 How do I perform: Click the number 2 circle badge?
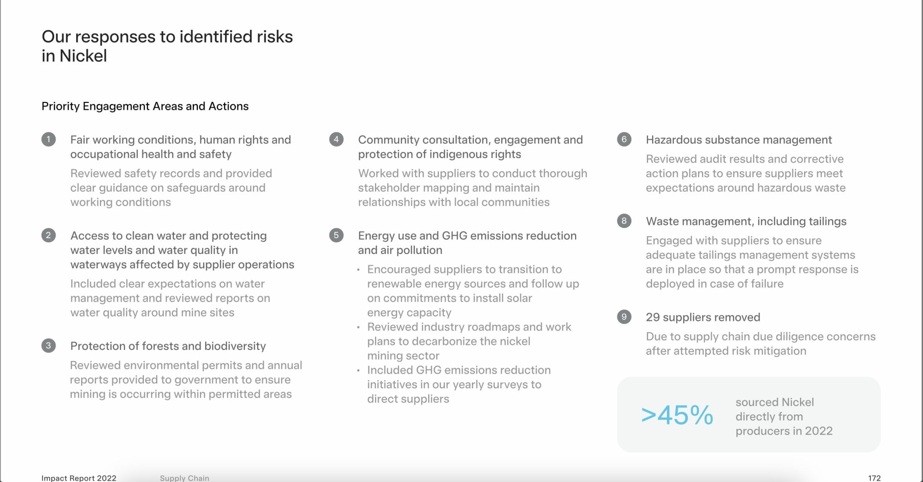[x=49, y=235]
